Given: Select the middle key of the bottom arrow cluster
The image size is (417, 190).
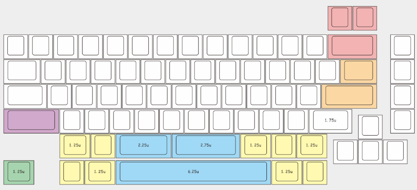Looking at the screenshot, I should tap(370, 151).
